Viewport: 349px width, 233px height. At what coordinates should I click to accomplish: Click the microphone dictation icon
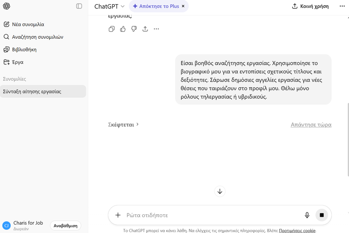click(x=307, y=215)
